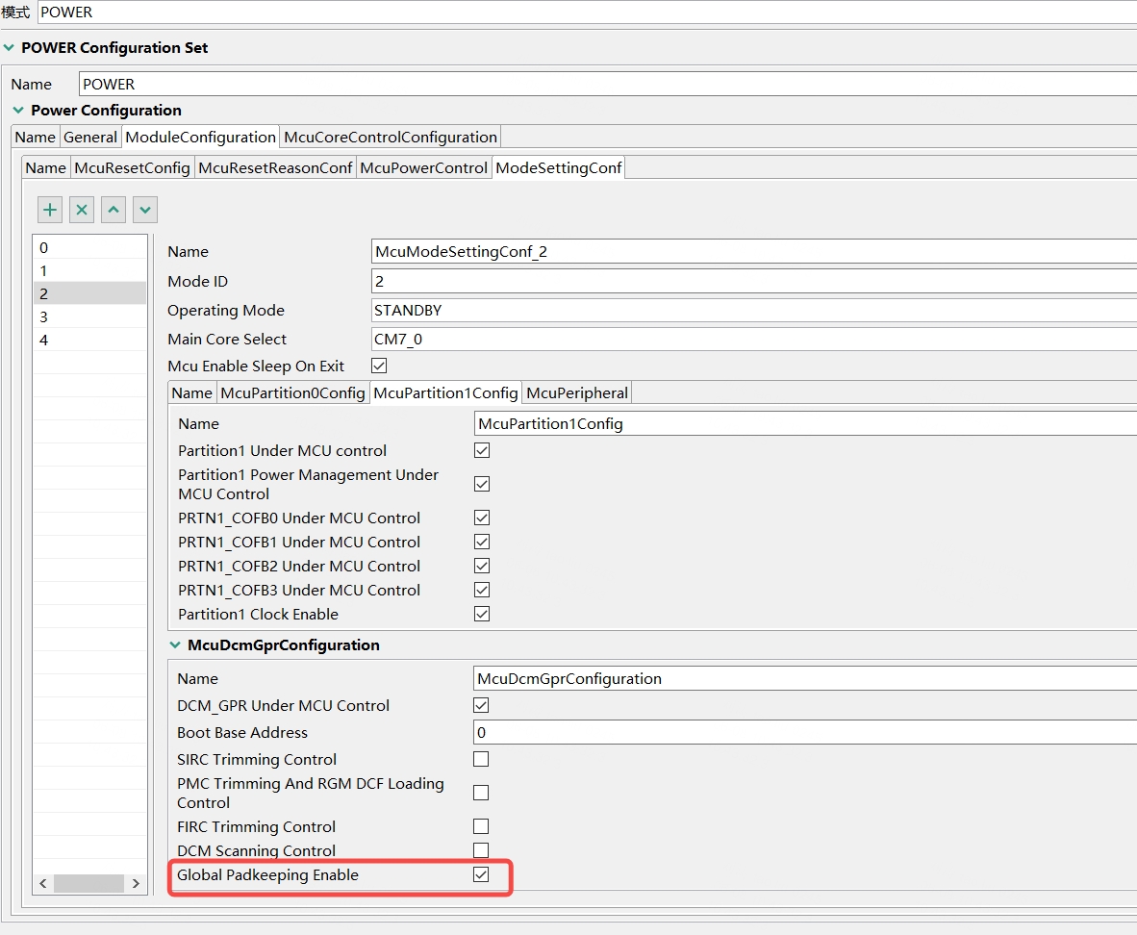Click the Boot Base Address input field
Image resolution: width=1137 pixels, height=935 pixels.
(673, 732)
